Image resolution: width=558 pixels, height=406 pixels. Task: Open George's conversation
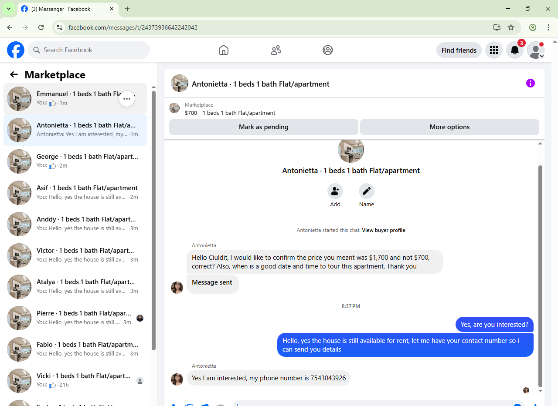click(75, 161)
